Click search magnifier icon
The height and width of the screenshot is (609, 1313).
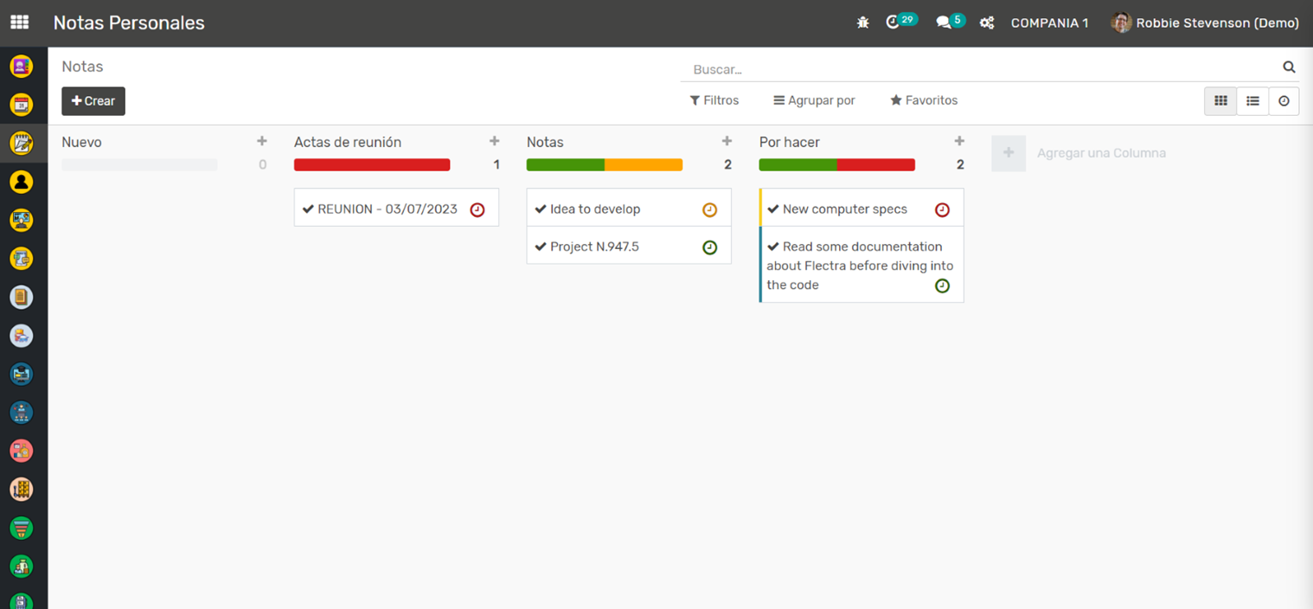1289,67
